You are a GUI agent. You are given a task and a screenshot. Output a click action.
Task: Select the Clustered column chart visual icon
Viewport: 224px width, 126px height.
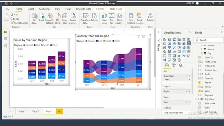(179, 39)
